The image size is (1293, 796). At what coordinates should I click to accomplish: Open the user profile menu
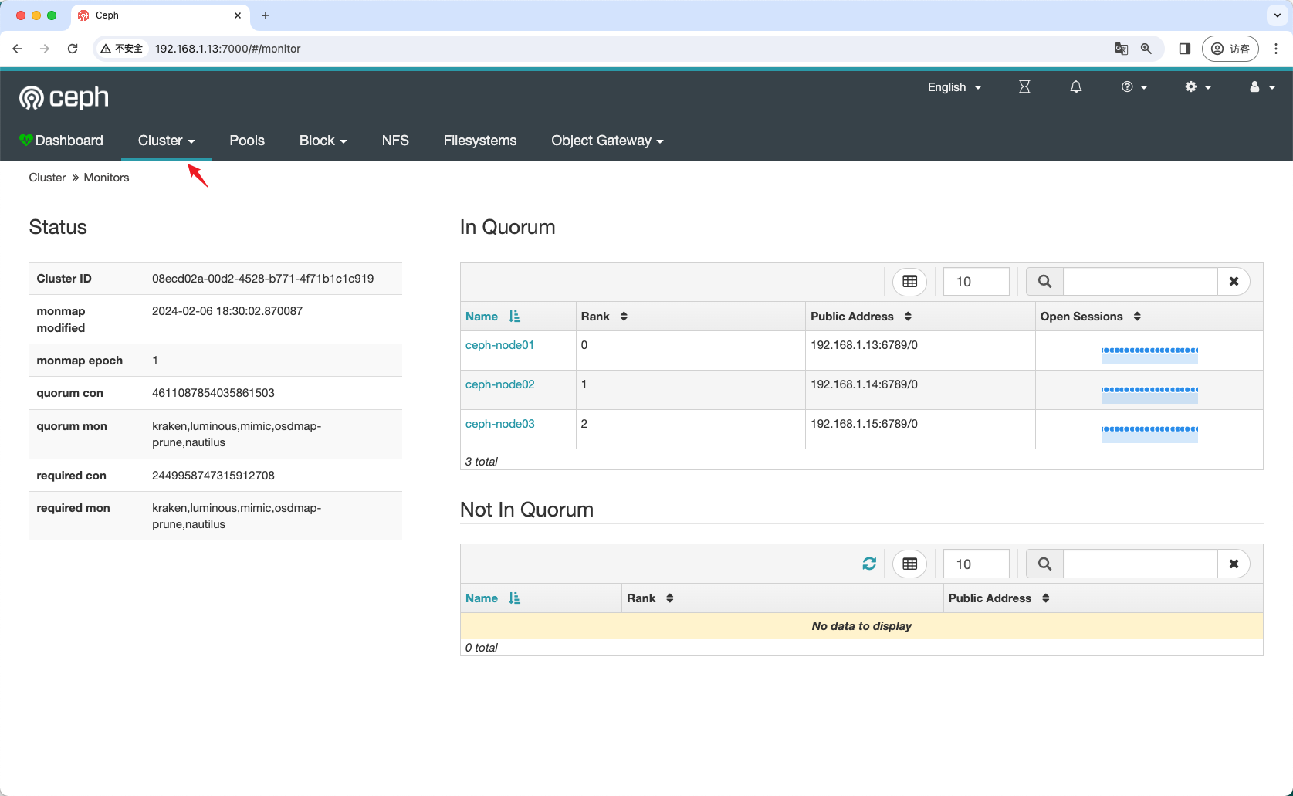(1262, 87)
